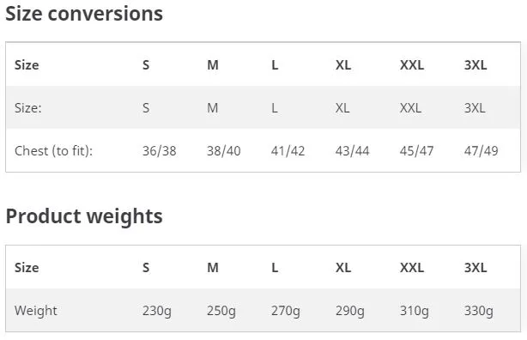Image resolution: width=527 pixels, height=340 pixels.
Task: Click the Product weights heading
Action: click(84, 216)
